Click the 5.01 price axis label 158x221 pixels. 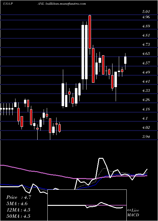click(146, 12)
